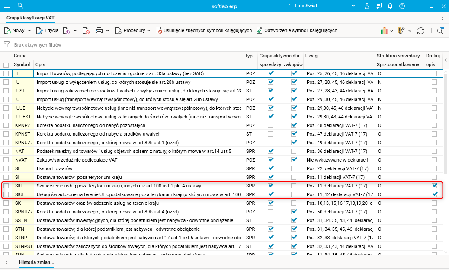Toggle sprzedaży checkbox for SSTN row

[x=270, y=220]
